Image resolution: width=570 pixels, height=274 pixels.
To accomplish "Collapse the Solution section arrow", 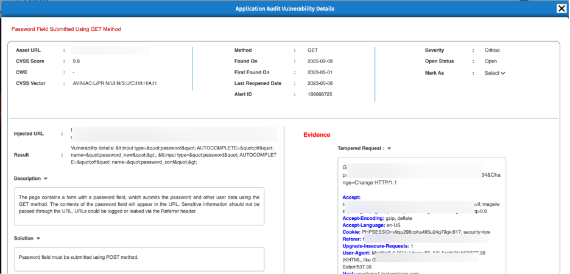I will point(38,239).
